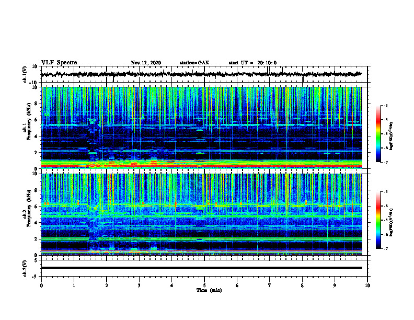Click the 6 kHz tick label on ch.1 spectrogram
Image resolution: width=414 pixels, height=320 pixels.
pos(36,120)
